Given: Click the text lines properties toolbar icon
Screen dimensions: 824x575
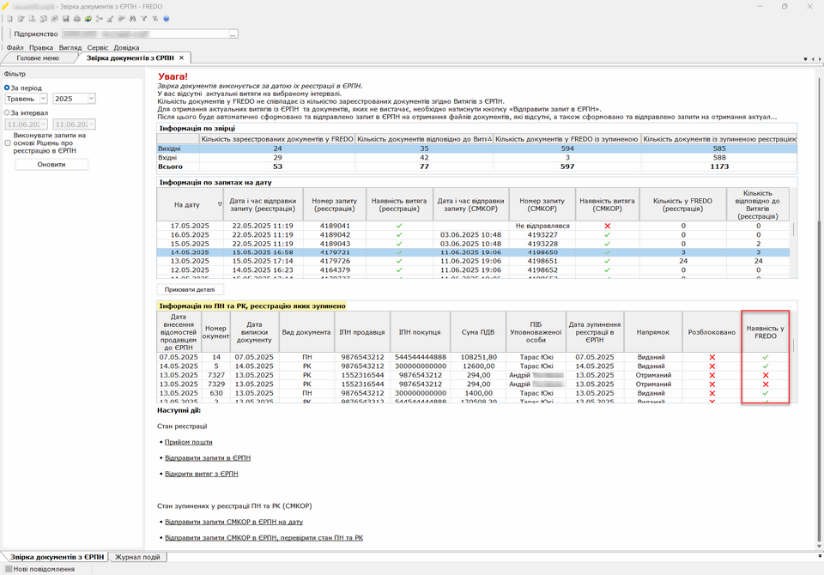Looking at the screenshot, I should click(x=121, y=18).
